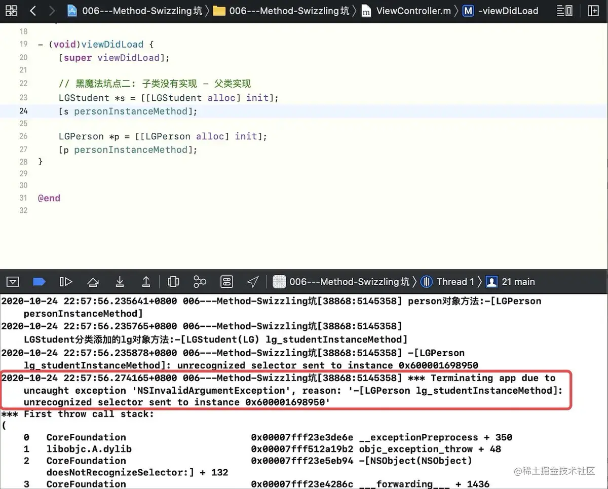The image size is (608, 489).
Task: Click the blue project icon in the jump bar
Action: coord(72,10)
